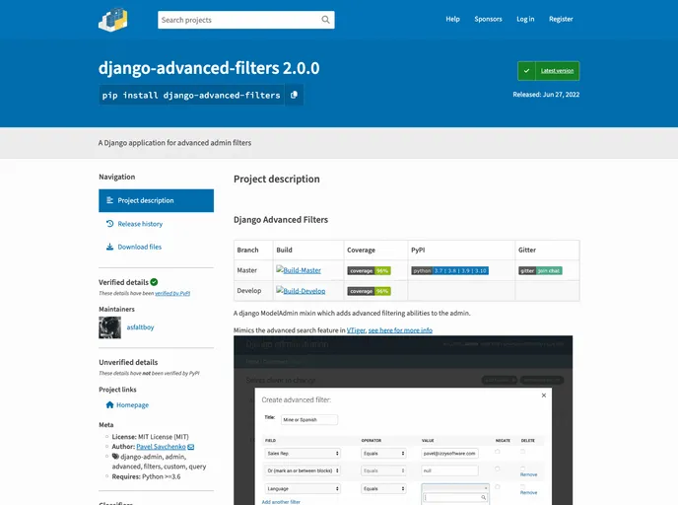Click the Release history clock icon
This screenshot has width=678, height=505.
click(x=109, y=224)
